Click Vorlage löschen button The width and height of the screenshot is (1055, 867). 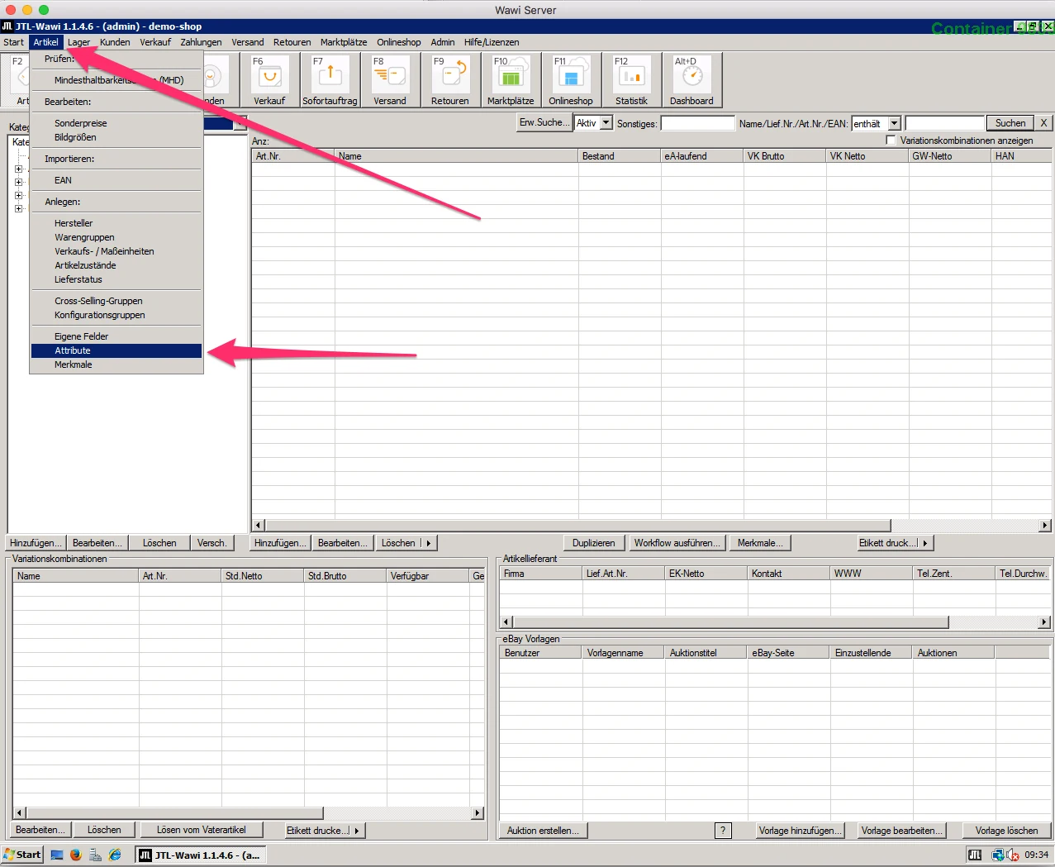tap(1006, 831)
